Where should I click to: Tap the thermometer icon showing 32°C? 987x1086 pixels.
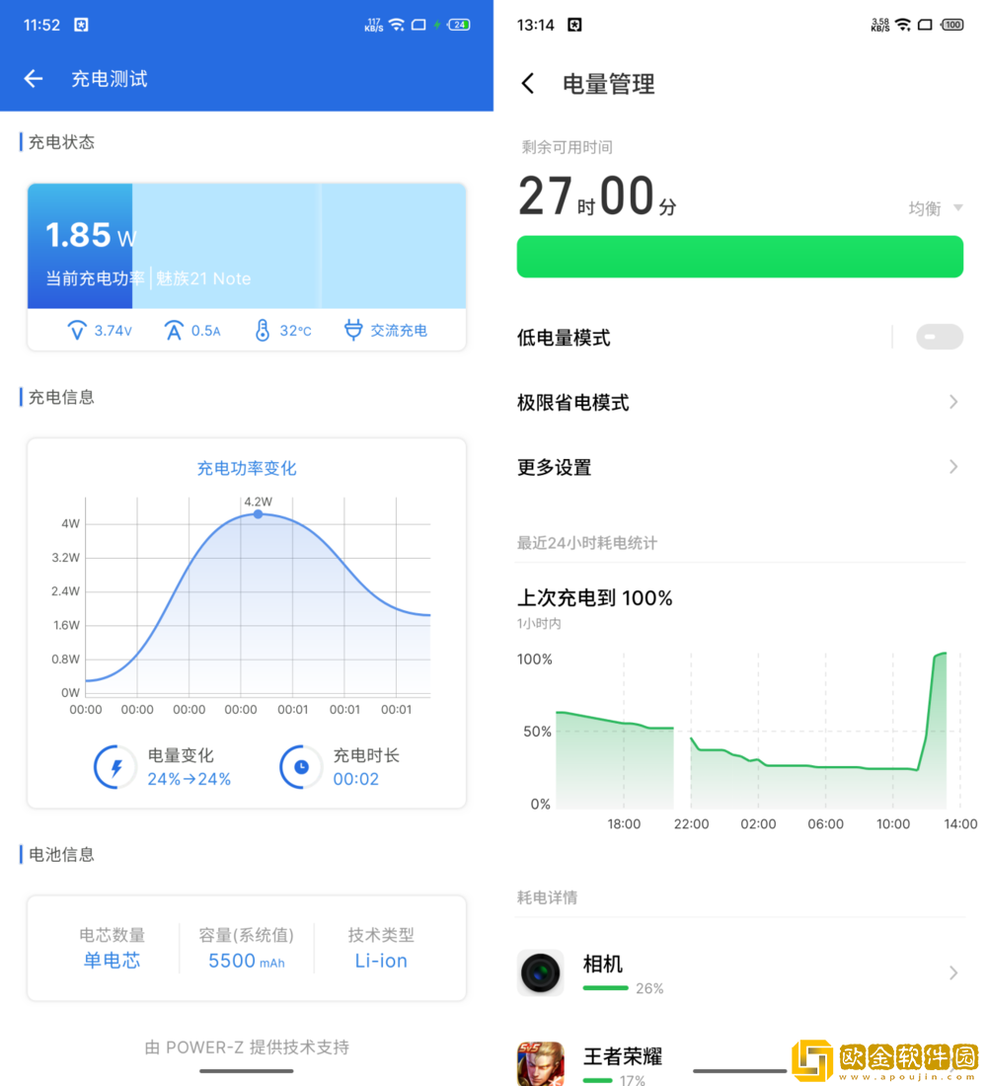click(x=262, y=331)
